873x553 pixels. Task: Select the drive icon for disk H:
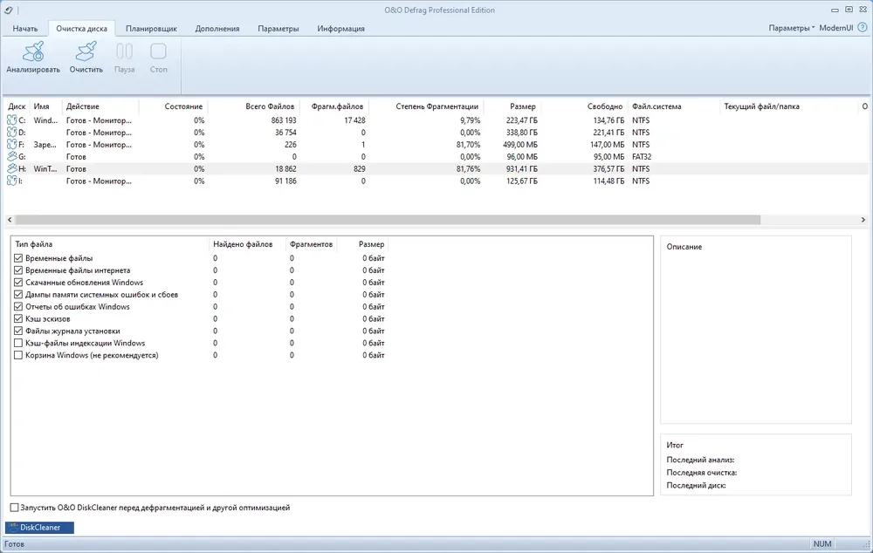click(11, 168)
